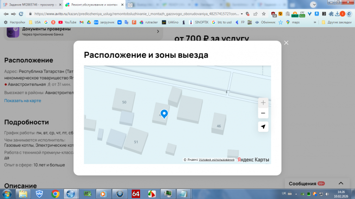The height and width of the screenshot is (199, 355).
Task: Zoom in on the Yandex map
Action: coord(263,103)
